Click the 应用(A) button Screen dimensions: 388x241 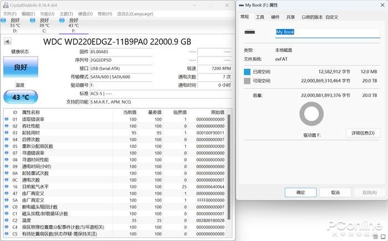[x=370, y=192]
